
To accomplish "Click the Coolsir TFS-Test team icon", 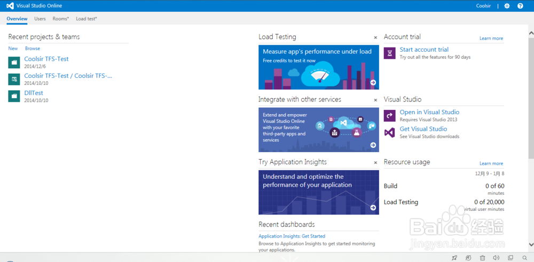I will 14,80.
